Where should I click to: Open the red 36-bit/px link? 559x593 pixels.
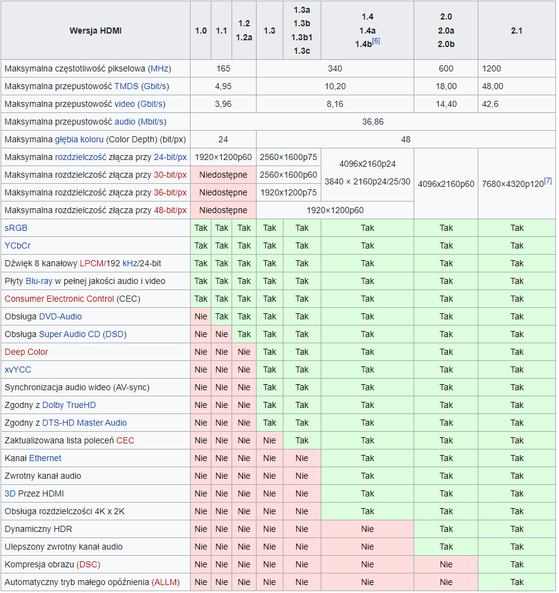170,193
